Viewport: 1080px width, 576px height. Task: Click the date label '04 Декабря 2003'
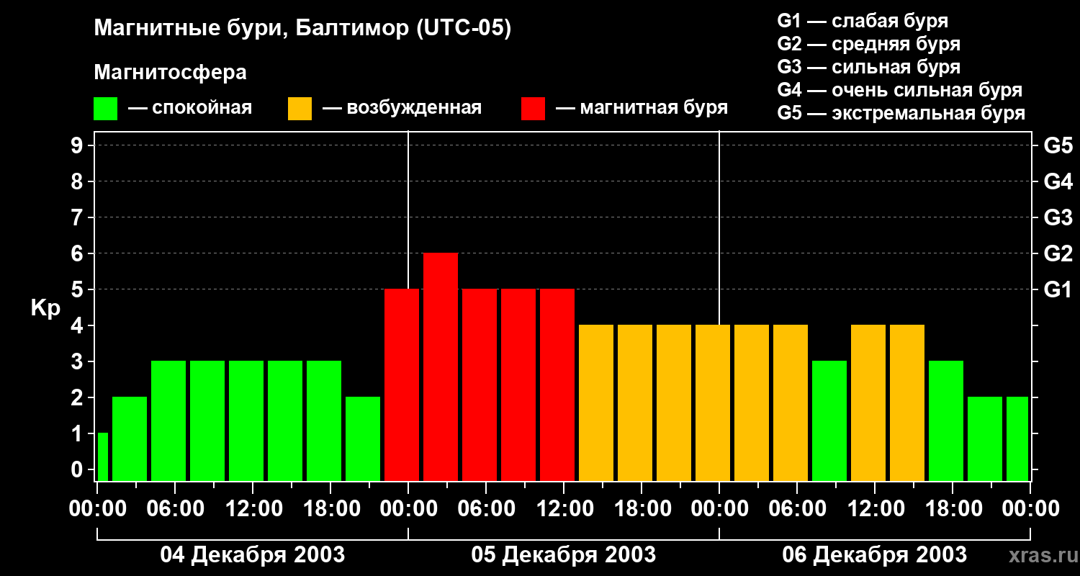[x=252, y=554]
